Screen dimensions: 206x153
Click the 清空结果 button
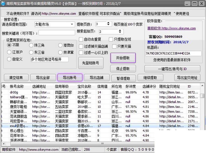(x=16, y=78)
